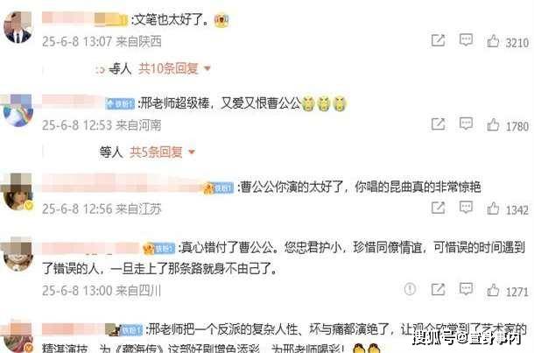Reply to the comment from 江苏
Viewport: 534px width, 353px height.
pos(466,208)
